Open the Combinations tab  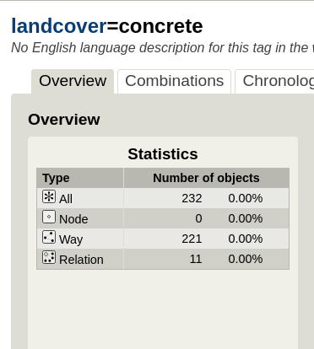tap(174, 81)
